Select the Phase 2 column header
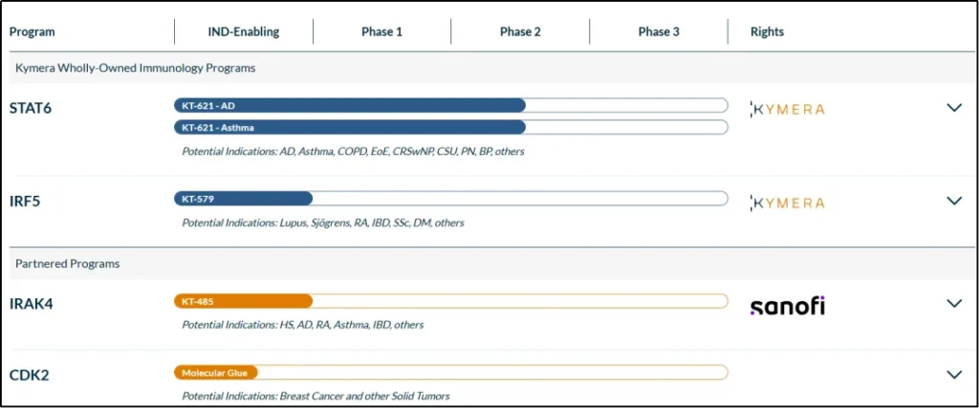 tap(520, 32)
